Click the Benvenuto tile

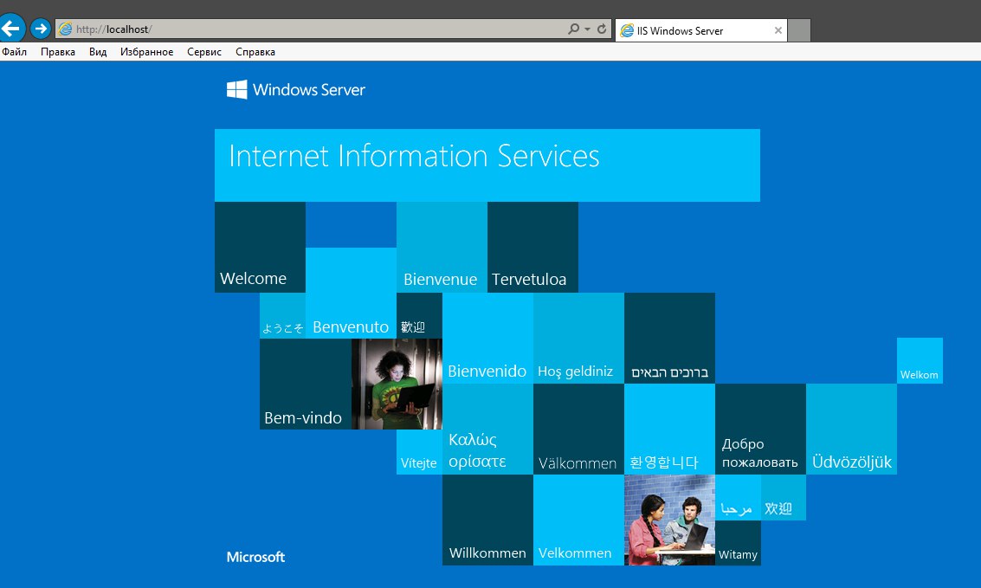point(351,293)
